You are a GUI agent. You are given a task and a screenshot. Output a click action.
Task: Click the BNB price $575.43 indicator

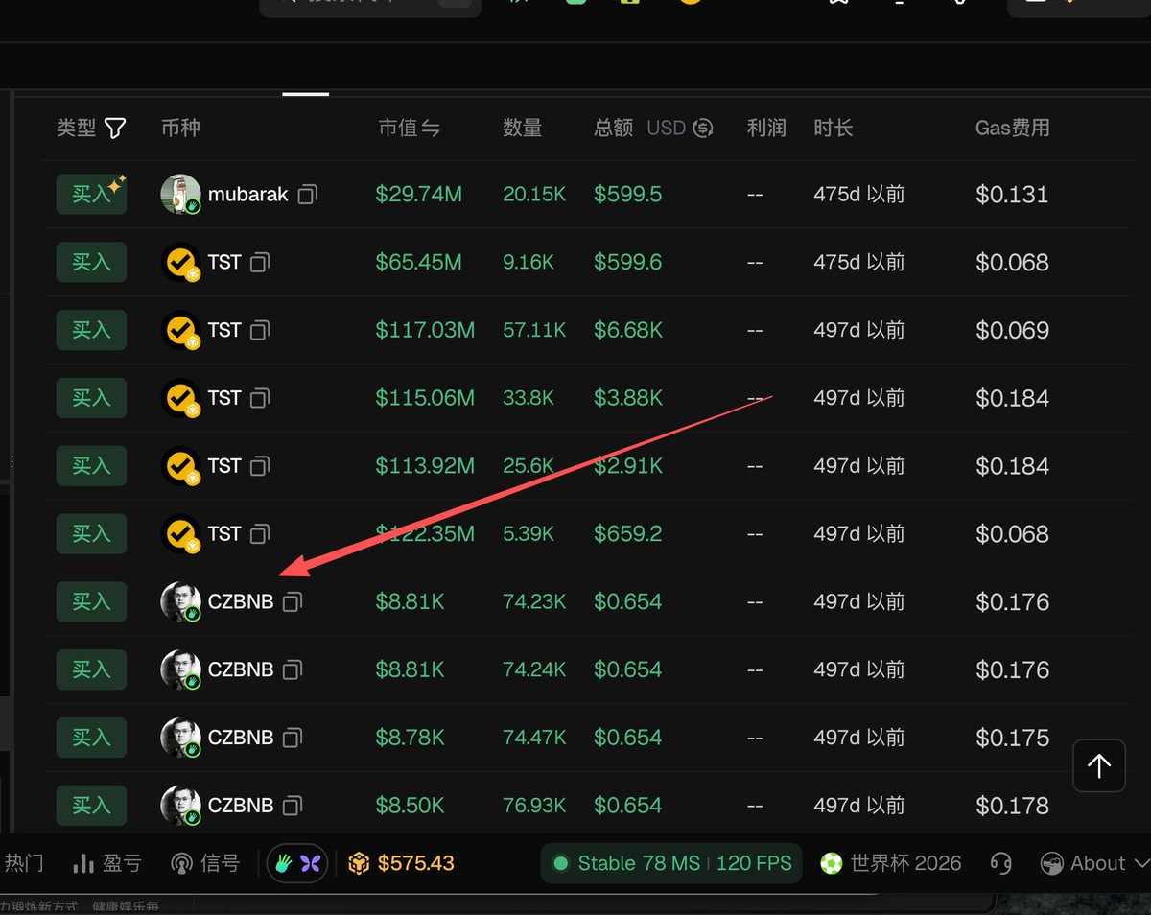tap(400, 863)
